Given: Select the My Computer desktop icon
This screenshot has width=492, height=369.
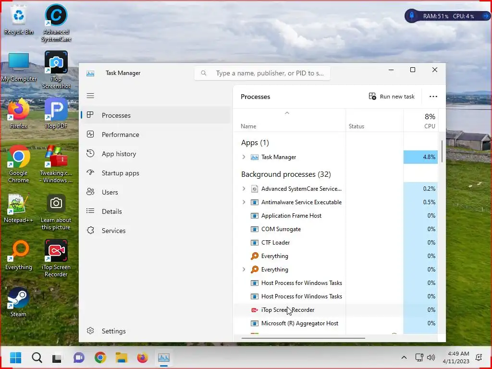Looking at the screenshot, I should pos(19,67).
